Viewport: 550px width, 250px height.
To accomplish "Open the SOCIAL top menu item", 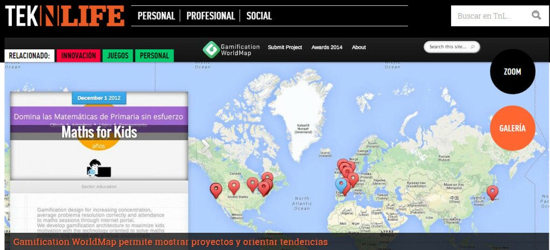I will click(x=259, y=16).
